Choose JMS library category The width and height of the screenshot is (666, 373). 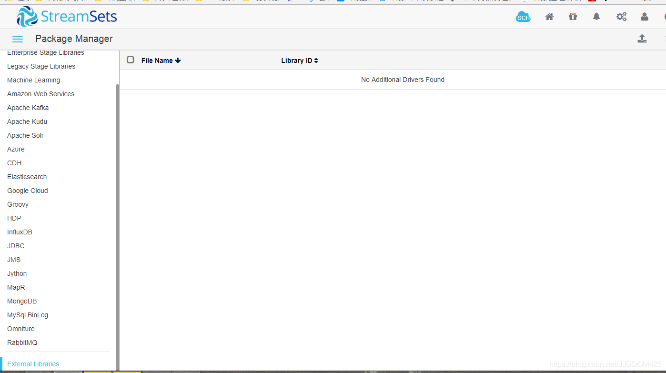point(14,260)
